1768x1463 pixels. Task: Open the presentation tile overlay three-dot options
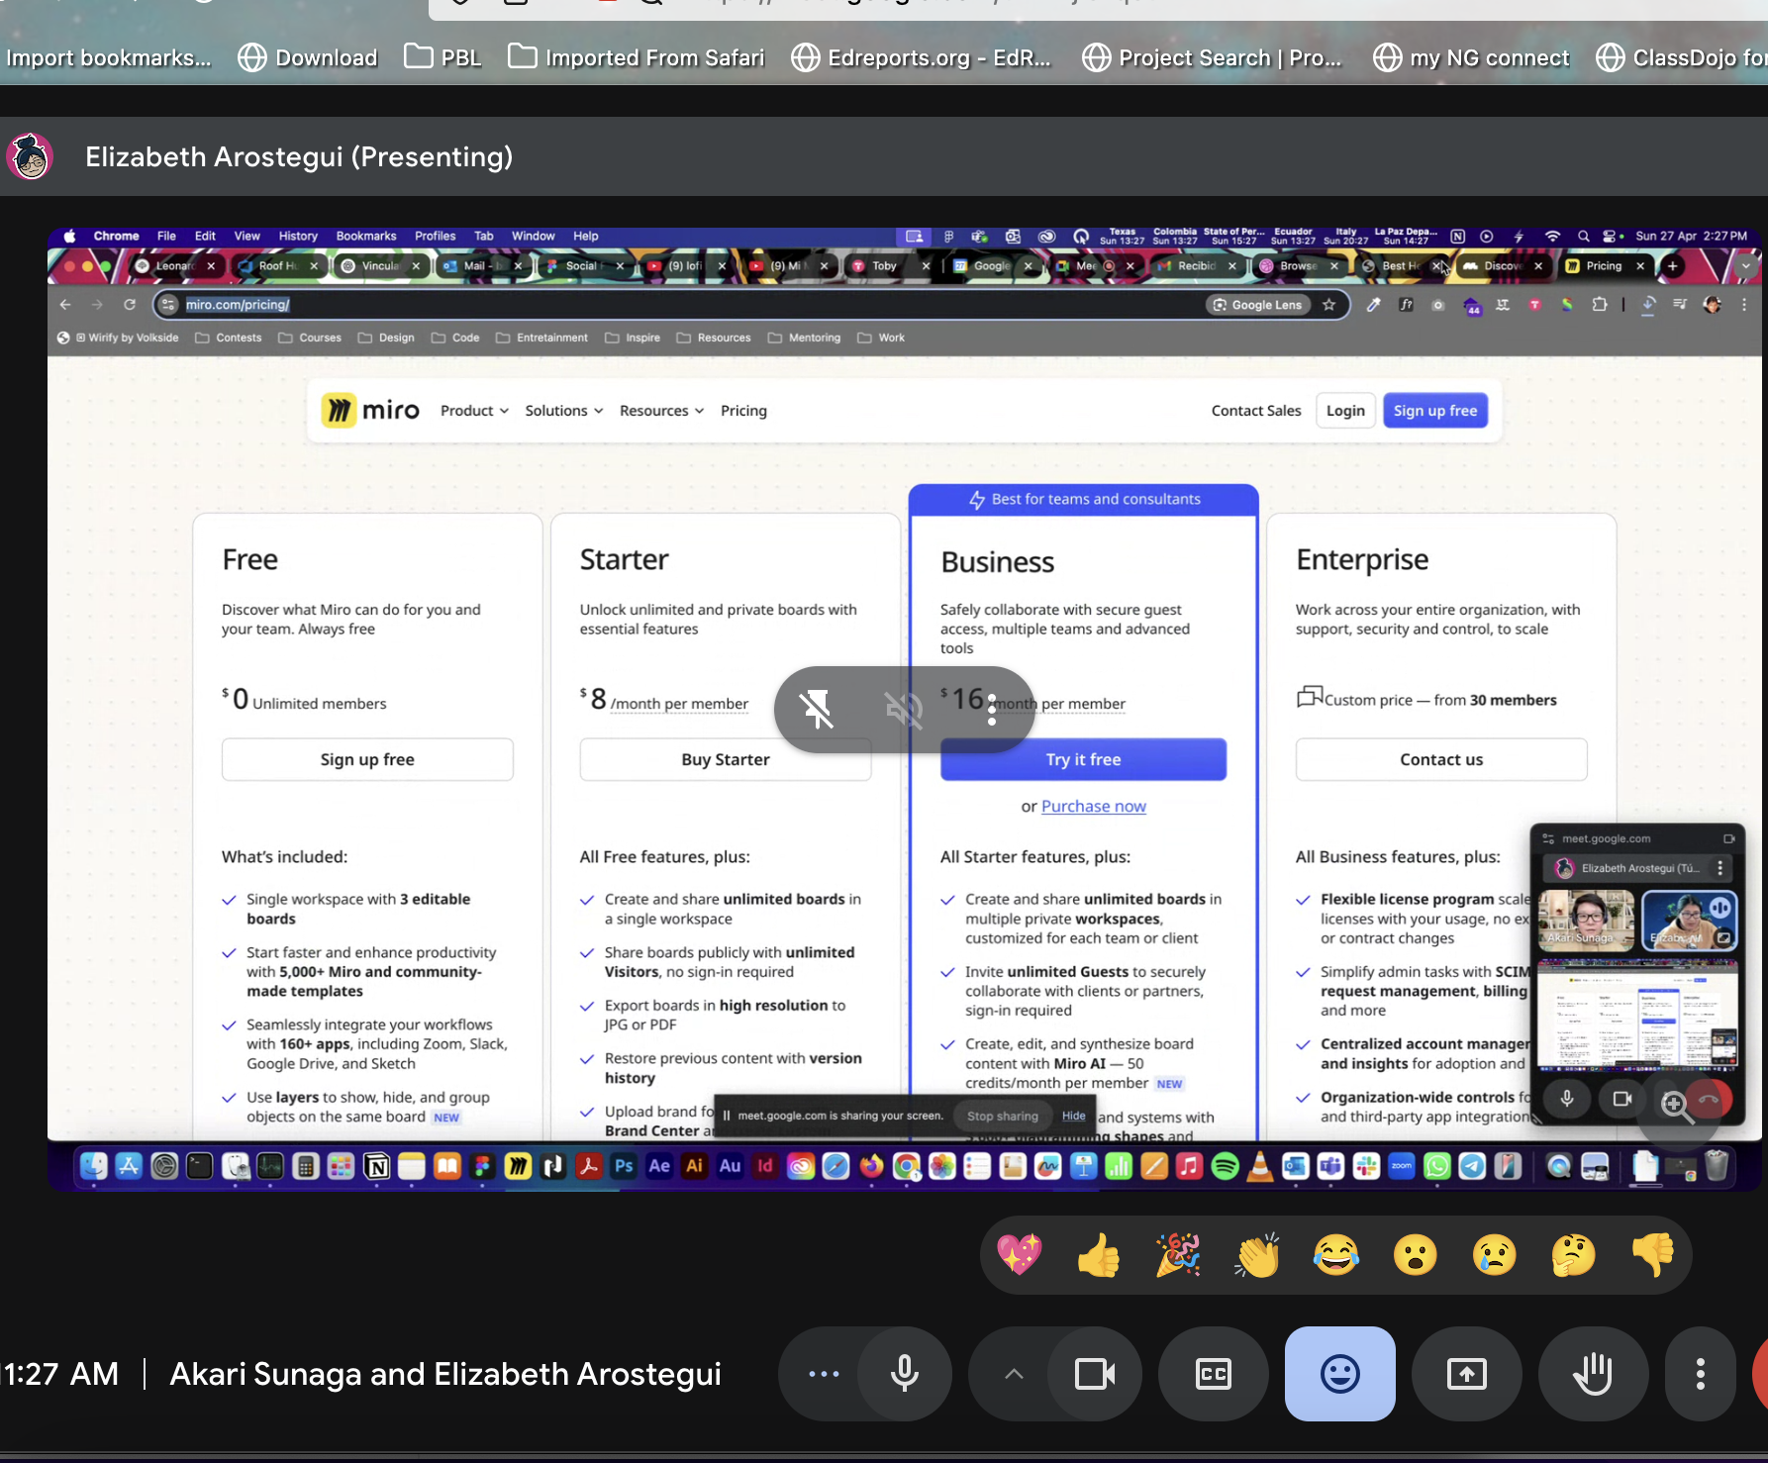click(991, 710)
